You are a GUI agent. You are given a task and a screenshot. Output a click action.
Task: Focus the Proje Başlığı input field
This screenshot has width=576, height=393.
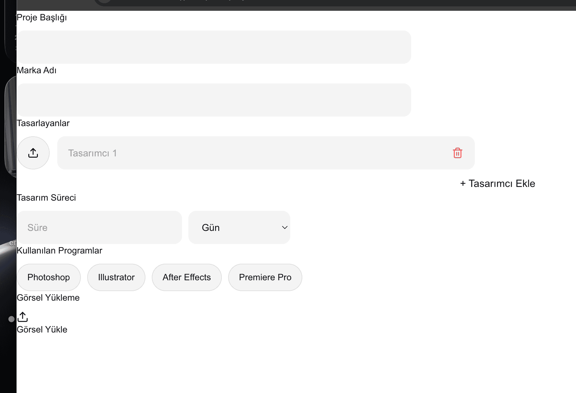(x=214, y=47)
